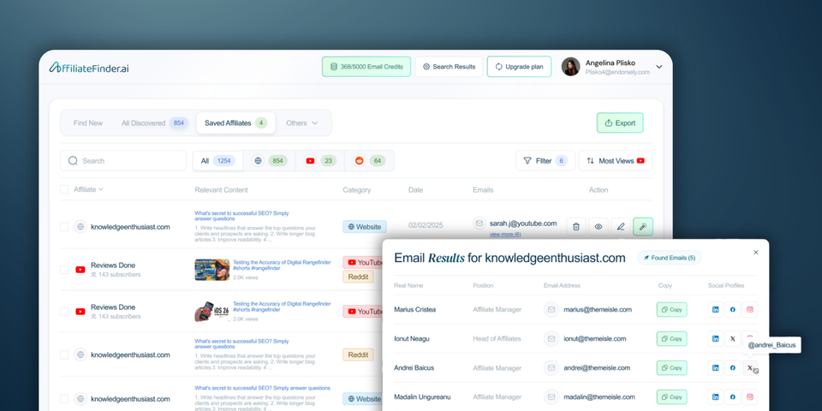This screenshot has height=411, width=822.
Task: Copy madalin@themeisle.com email
Action: 671,397
